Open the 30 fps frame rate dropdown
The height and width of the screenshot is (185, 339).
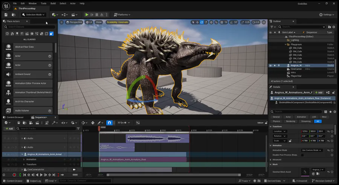pyautogui.click(x=124, y=123)
